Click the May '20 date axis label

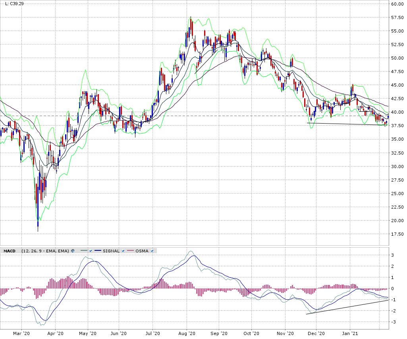(88, 333)
